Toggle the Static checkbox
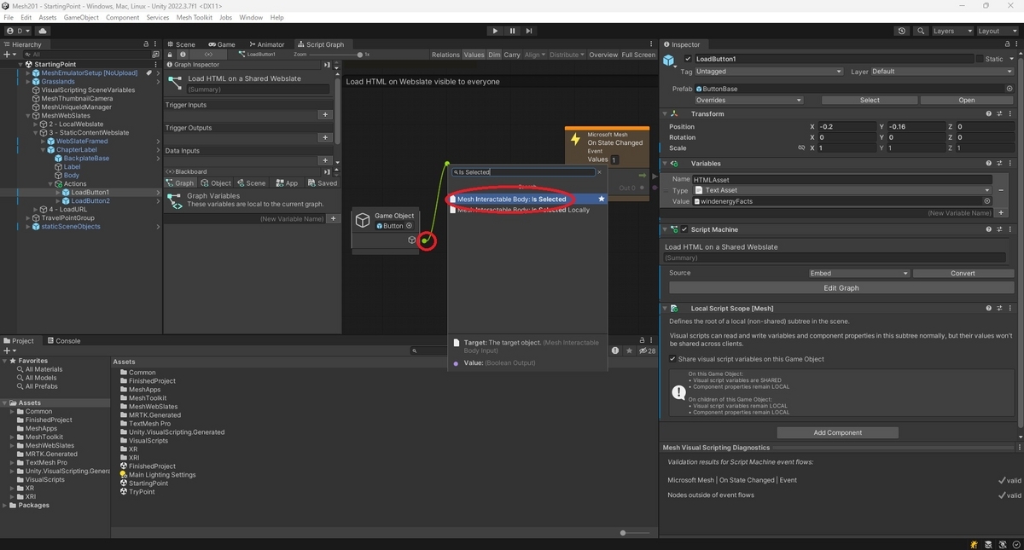Image resolution: width=1024 pixels, height=550 pixels. point(980,59)
